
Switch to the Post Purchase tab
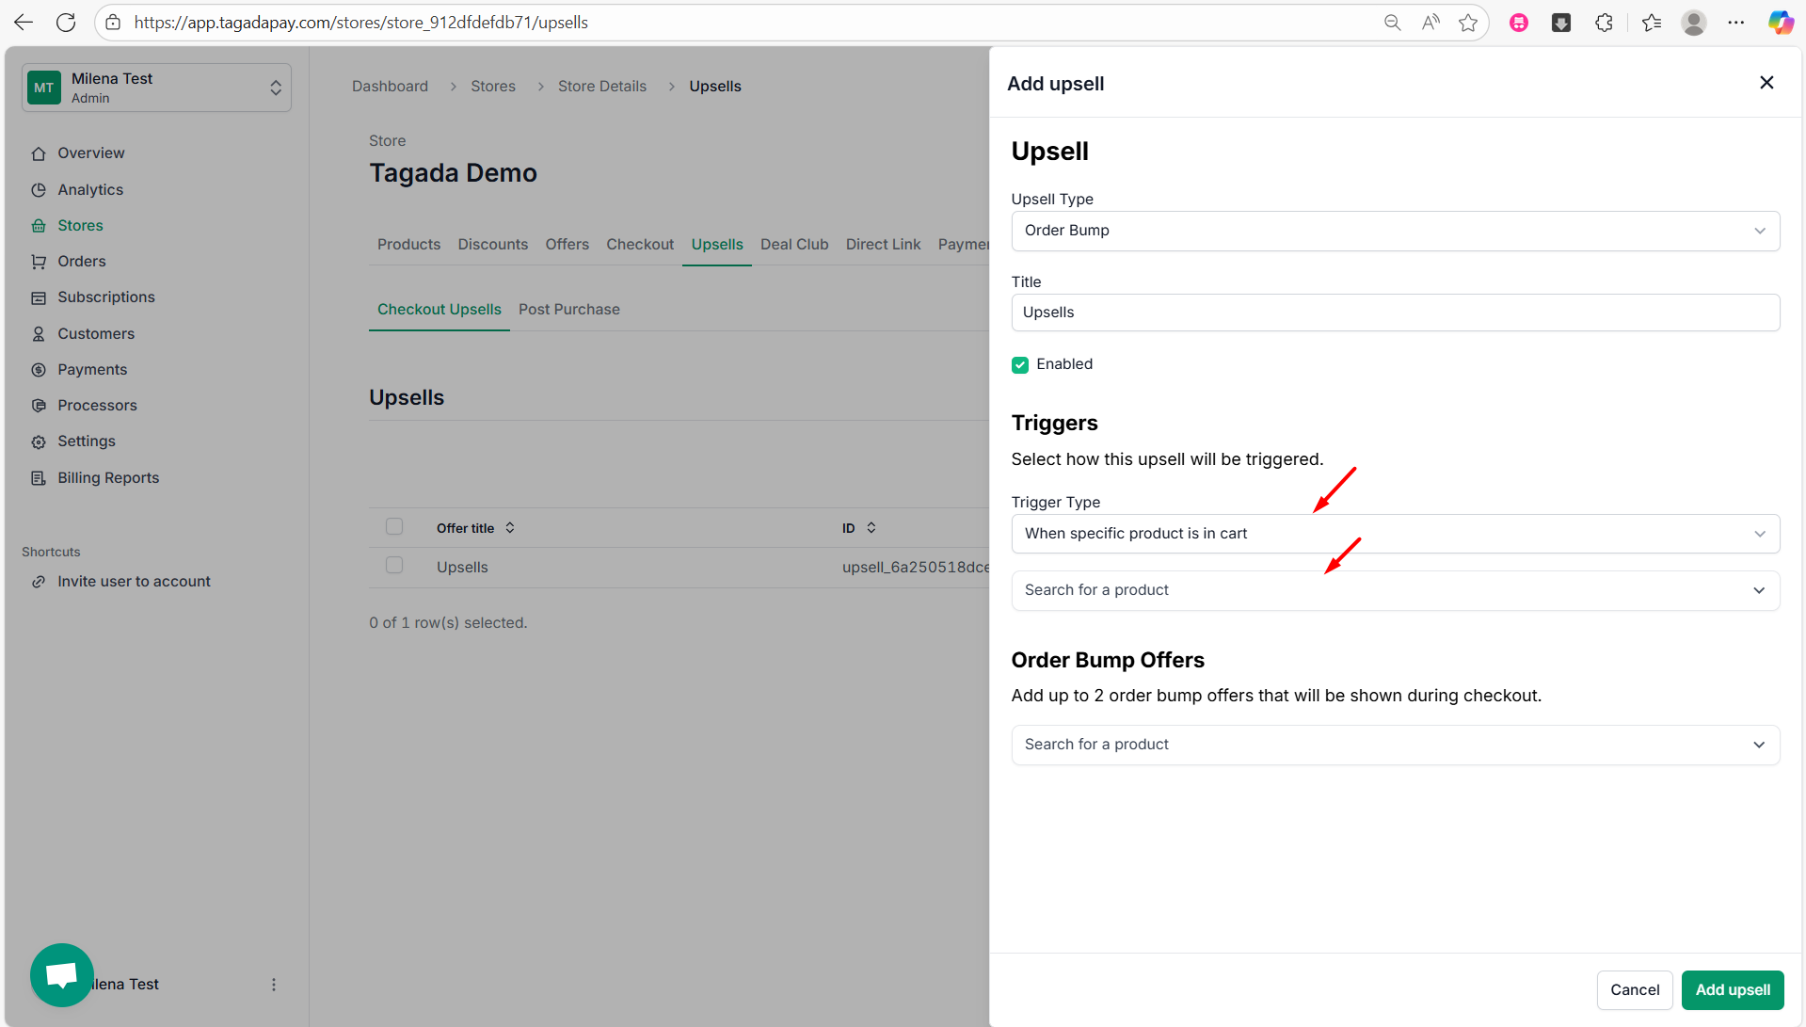[568, 310]
